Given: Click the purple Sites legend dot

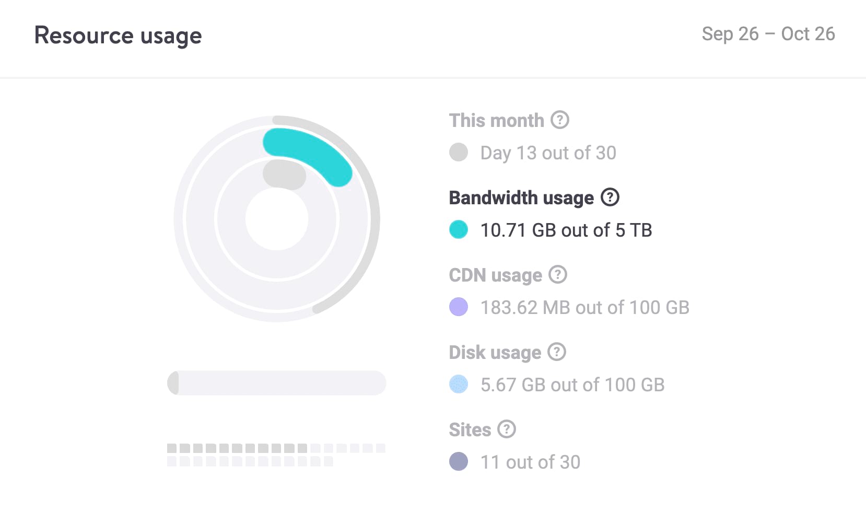Looking at the screenshot, I should coord(459,462).
